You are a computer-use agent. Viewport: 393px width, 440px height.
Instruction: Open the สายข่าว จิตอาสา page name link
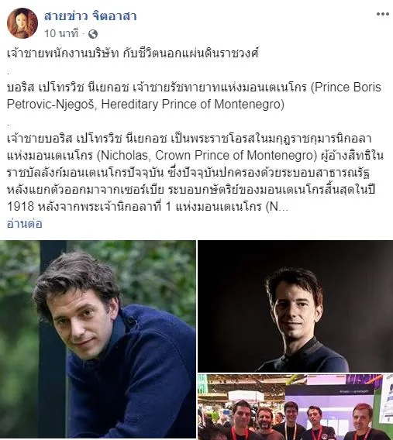[x=91, y=16]
